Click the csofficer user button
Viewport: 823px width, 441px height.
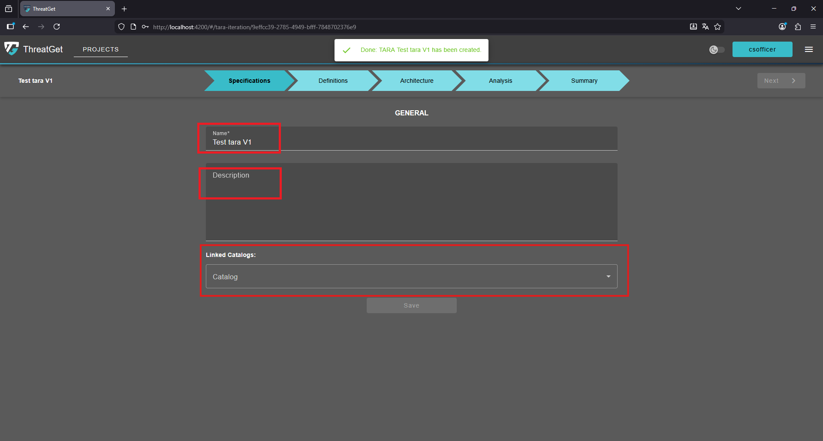[762, 49]
